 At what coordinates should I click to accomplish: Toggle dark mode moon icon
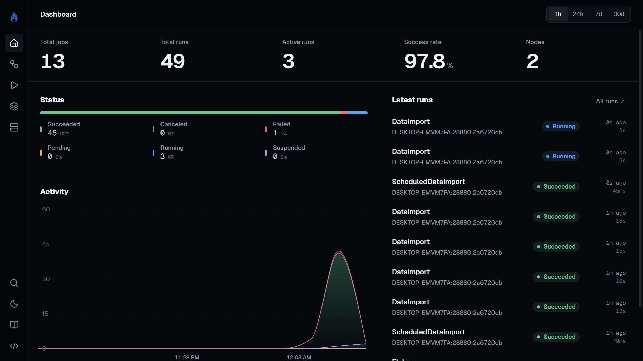coord(14,304)
